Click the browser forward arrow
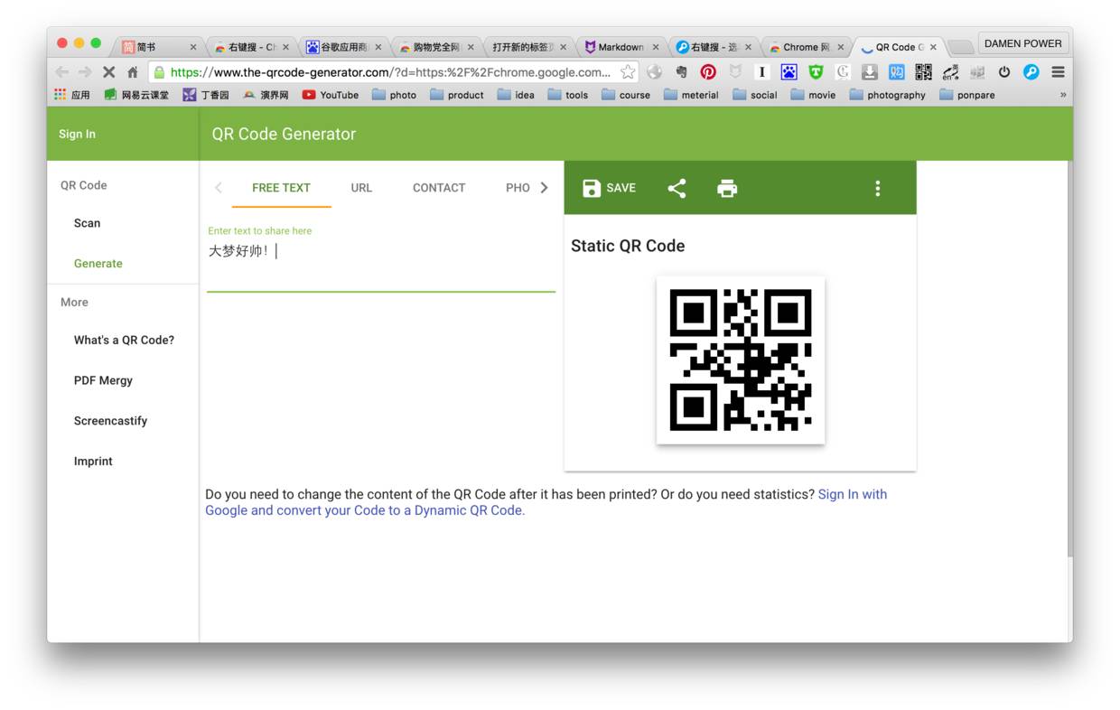The width and height of the screenshot is (1120, 710). coord(85,72)
